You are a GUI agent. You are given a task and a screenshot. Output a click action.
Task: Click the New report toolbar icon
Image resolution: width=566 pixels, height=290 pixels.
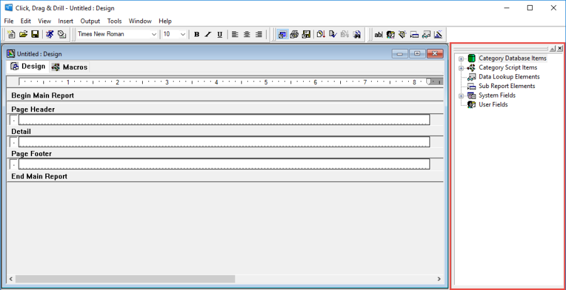click(x=11, y=34)
